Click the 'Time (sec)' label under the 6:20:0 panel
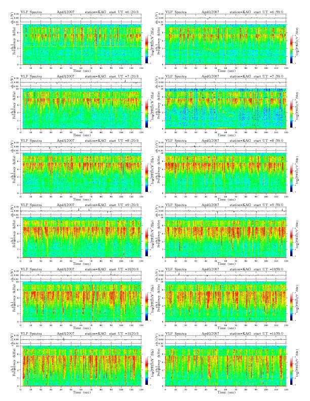 82,70
